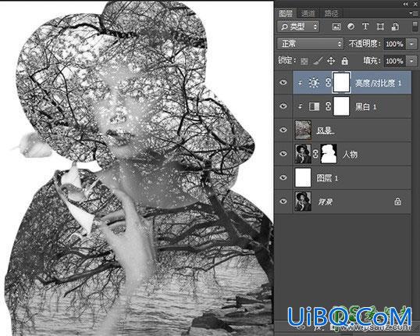Select the 黑白 1 layer mask thumbnail
Image resolution: width=420 pixels, height=336 pixels.
tap(341, 106)
